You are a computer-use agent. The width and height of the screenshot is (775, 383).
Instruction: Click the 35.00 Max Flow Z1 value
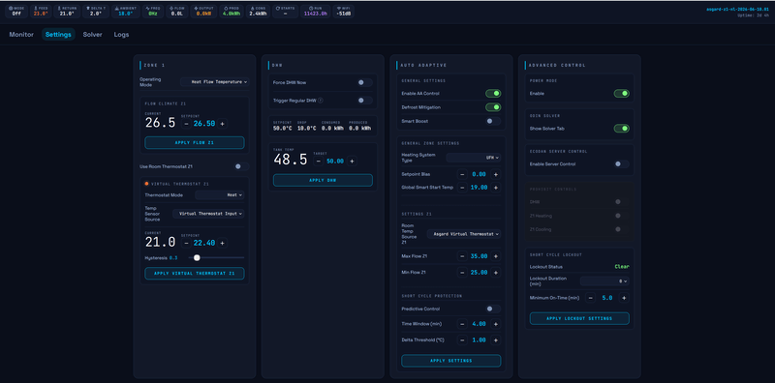479,256
